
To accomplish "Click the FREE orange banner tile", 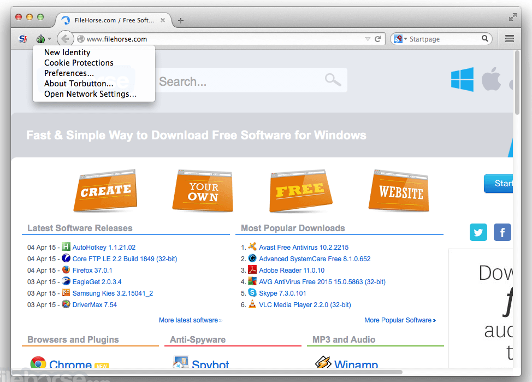I will click(300, 191).
